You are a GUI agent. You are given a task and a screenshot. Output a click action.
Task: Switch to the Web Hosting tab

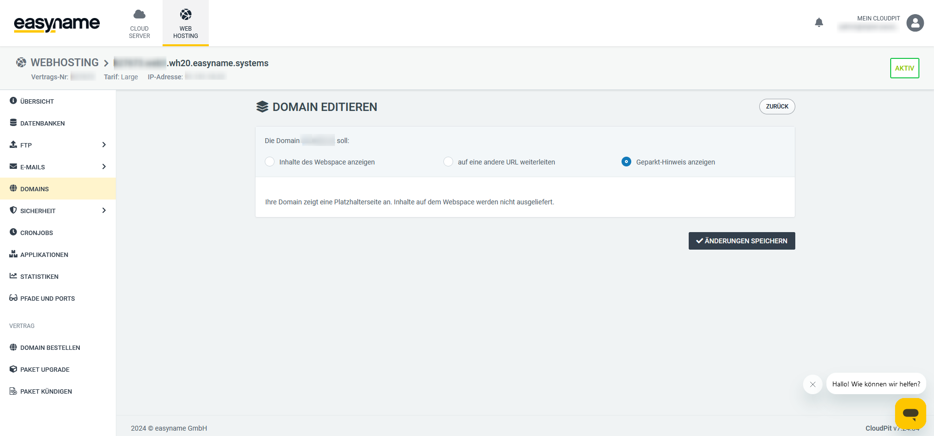point(185,23)
